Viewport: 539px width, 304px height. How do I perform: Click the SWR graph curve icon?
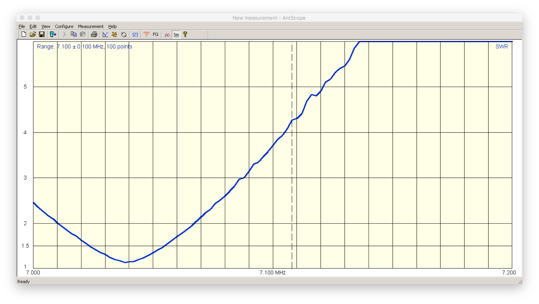click(x=105, y=34)
